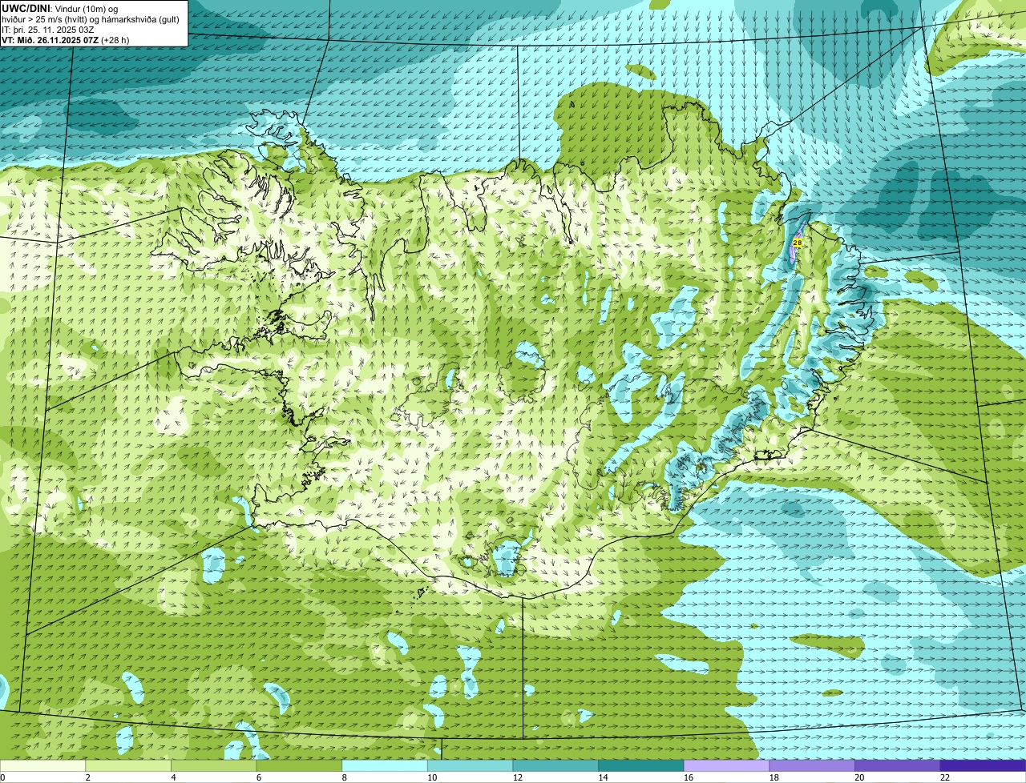Click the legend label "16"

pyautogui.click(x=689, y=777)
